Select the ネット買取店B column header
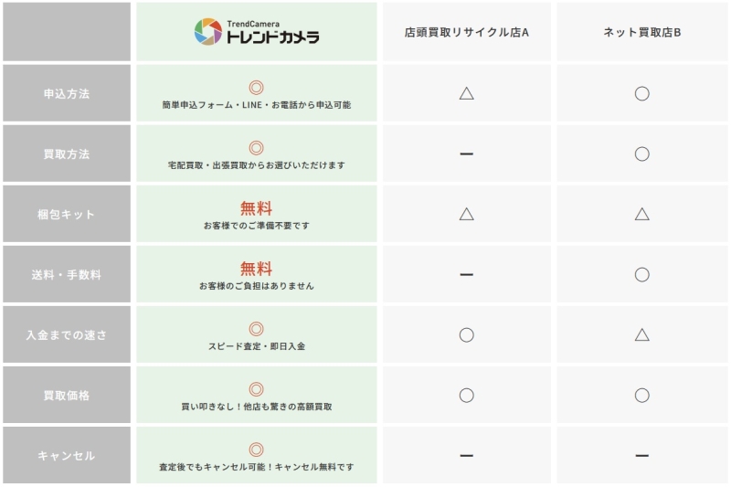This screenshot has height=487, width=731. click(x=641, y=32)
